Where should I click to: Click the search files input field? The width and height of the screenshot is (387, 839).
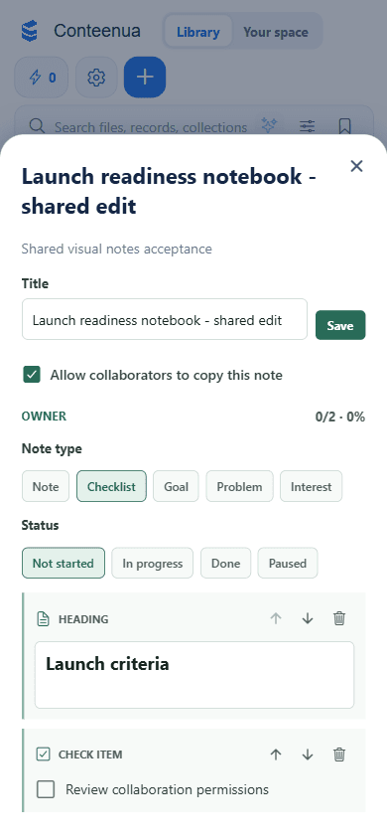pyautogui.click(x=151, y=127)
